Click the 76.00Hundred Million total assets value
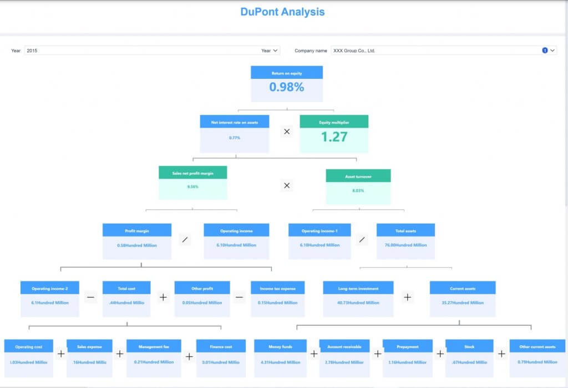 pos(405,245)
